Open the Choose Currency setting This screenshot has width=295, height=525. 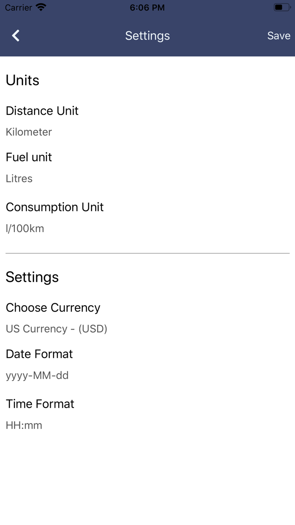pos(53,307)
